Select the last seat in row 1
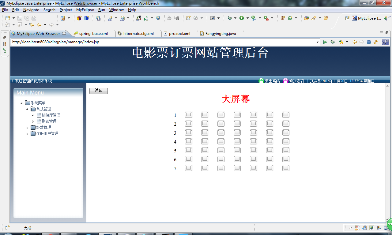Viewport: 392px width, 235px height. coord(286,115)
